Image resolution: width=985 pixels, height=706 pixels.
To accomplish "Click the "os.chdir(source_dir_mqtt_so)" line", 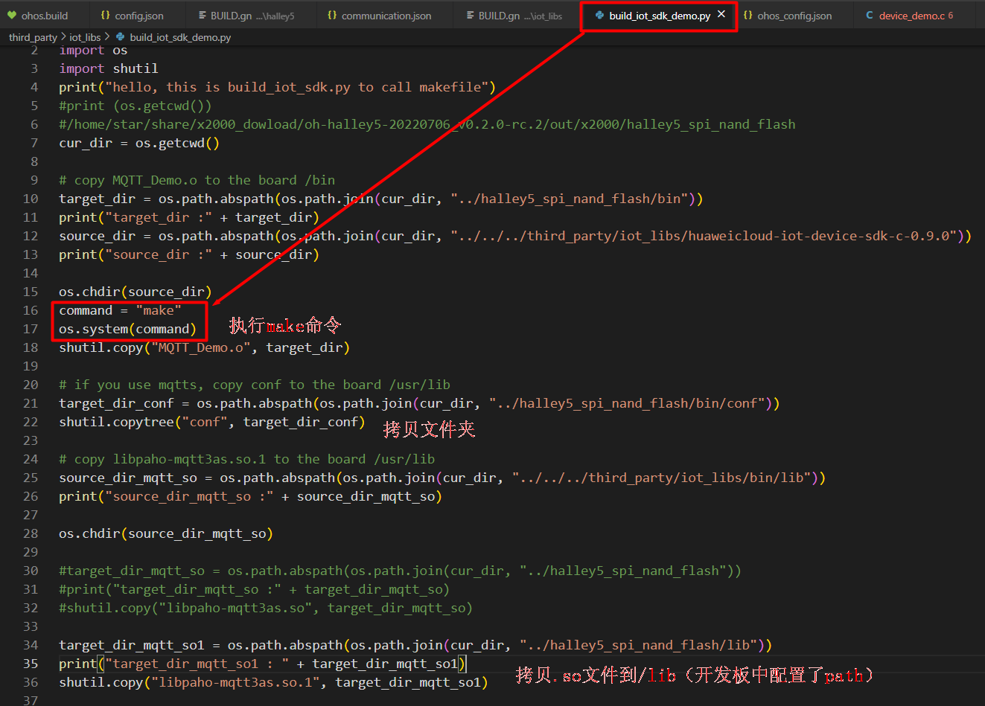I will click(166, 533).
